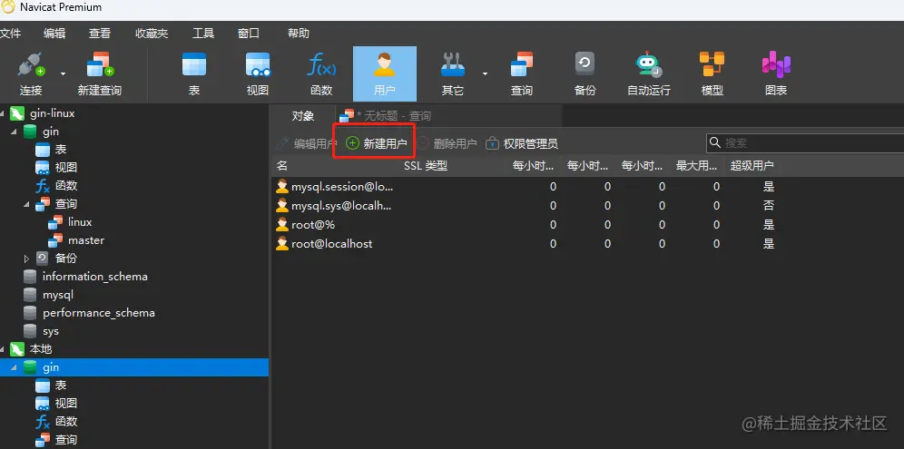Click the 新建查询 toolbar icon
Image resolution: width=904 pixels, height=449 pixels.
[x=100, y=73]
